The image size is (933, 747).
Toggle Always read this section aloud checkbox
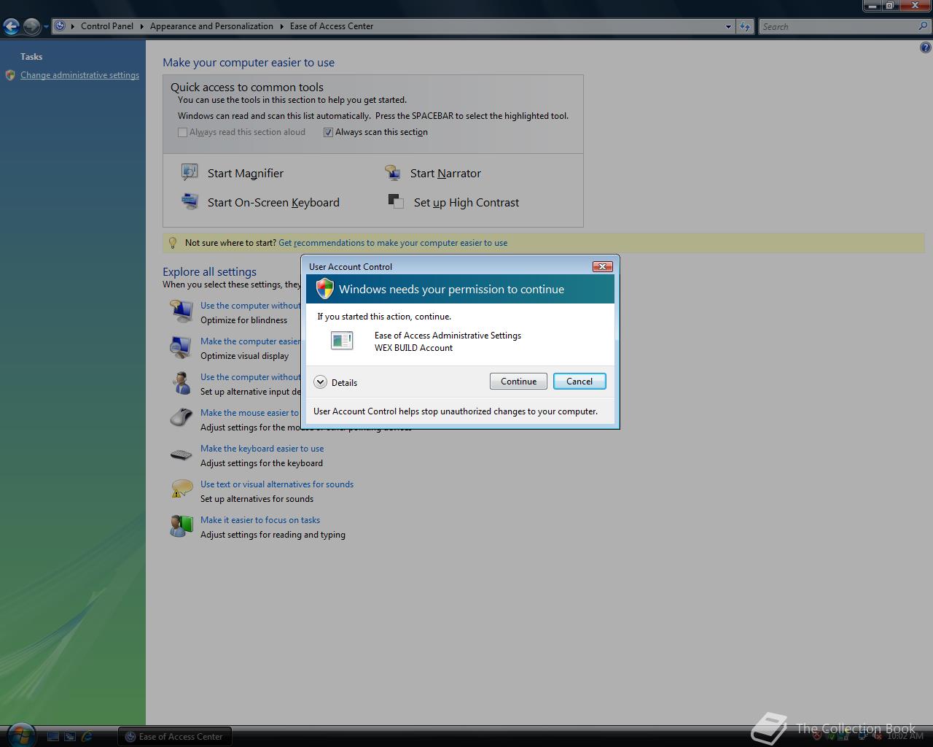tap(182, 132)
